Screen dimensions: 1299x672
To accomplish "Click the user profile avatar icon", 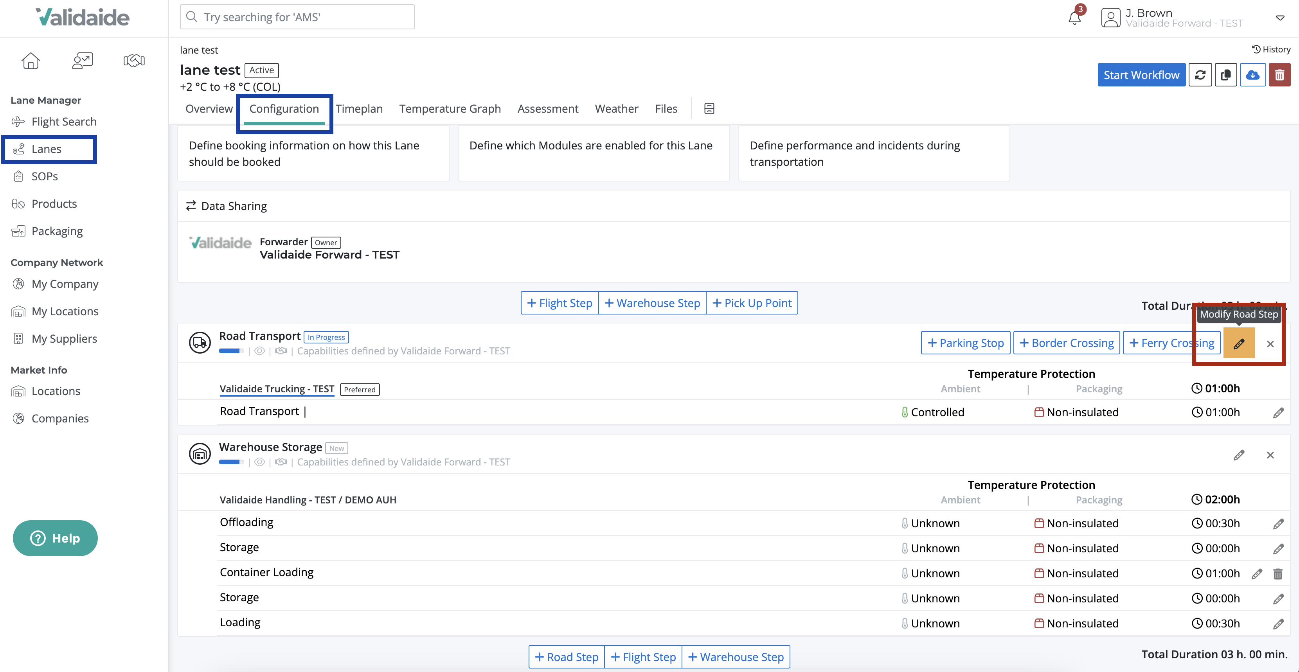I will pos(1110,18).
